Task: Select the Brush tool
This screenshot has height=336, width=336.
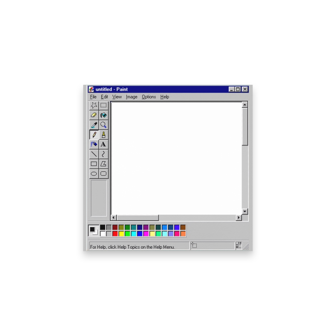Action: pos(103,135)
